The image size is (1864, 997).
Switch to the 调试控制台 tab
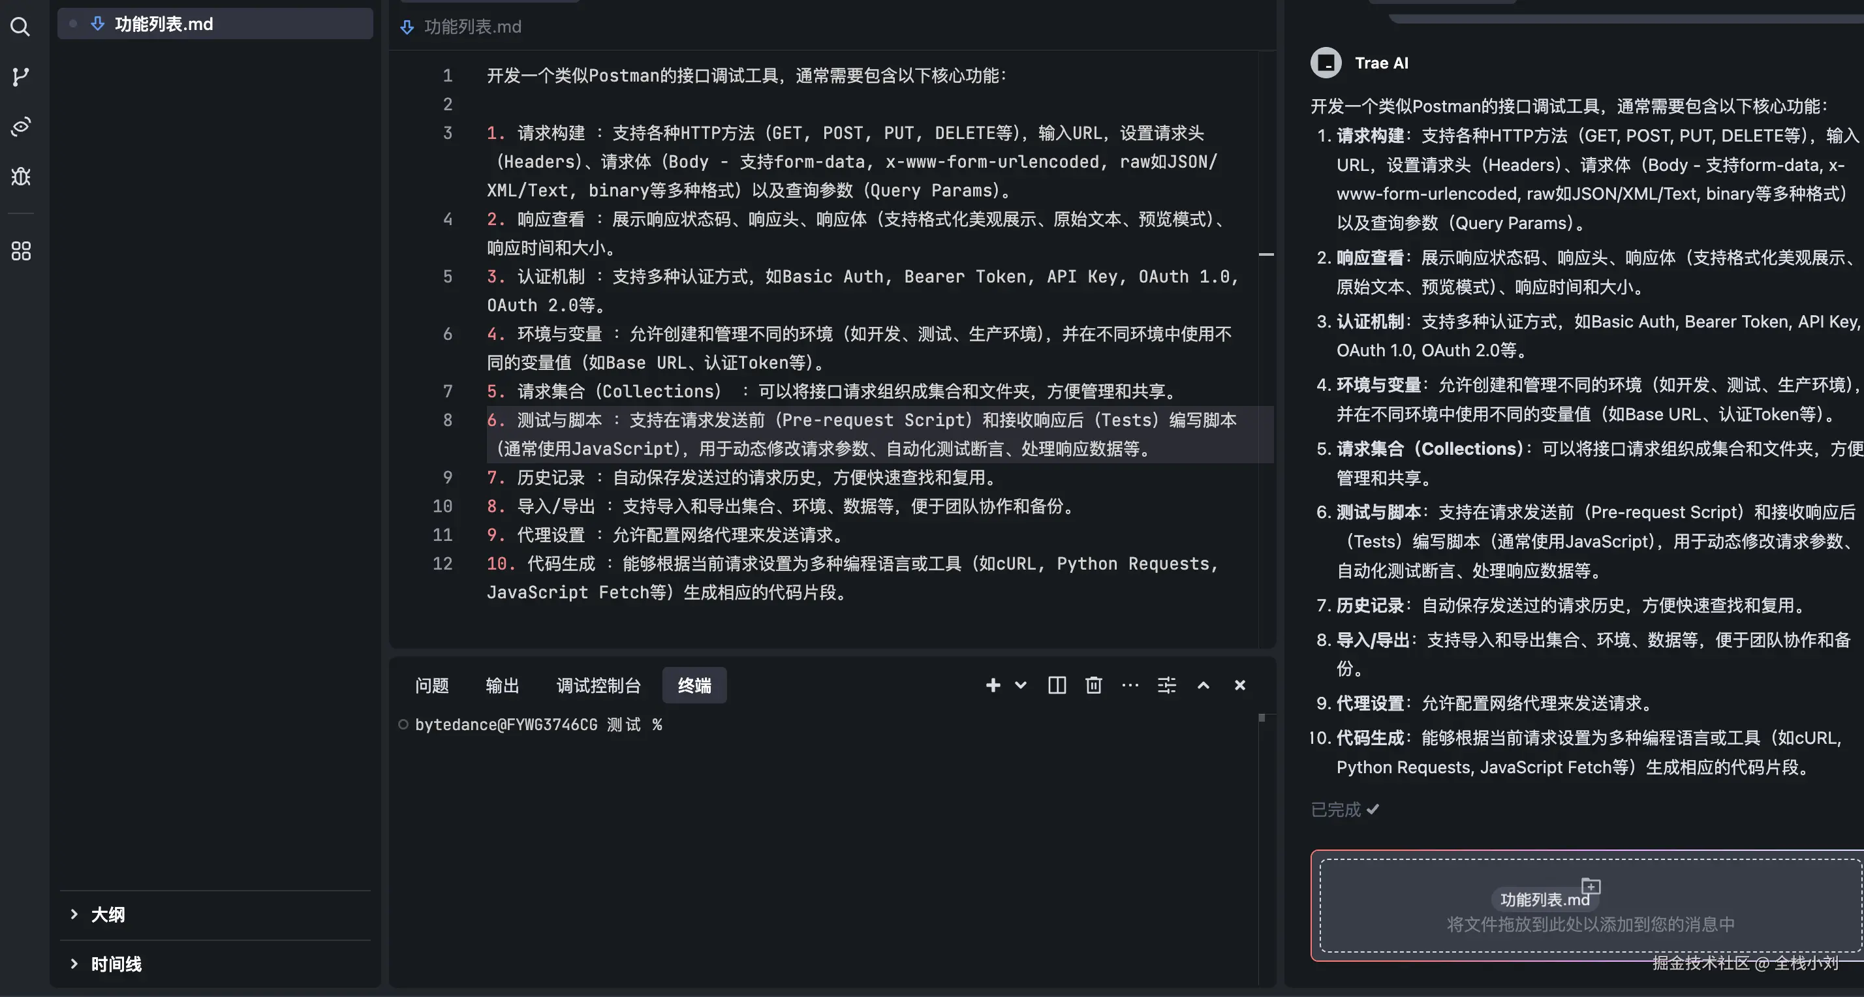(x=598, y=685)
